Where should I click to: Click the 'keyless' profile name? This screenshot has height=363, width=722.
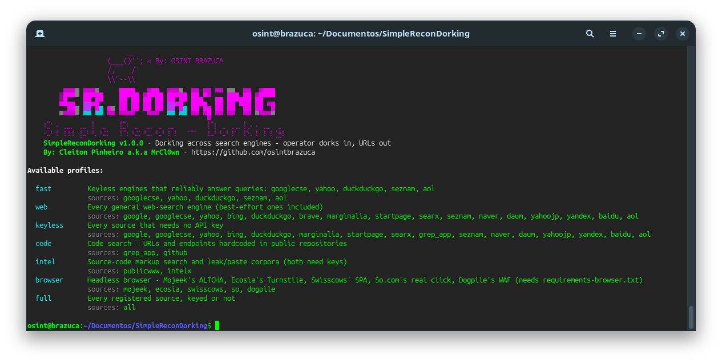50,225
